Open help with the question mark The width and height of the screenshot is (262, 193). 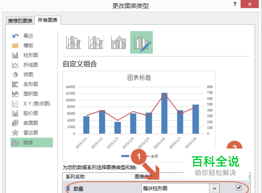235,4
